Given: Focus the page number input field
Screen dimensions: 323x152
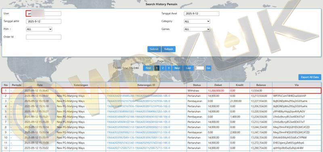Looking at the screenshot, I should (199, 68).
